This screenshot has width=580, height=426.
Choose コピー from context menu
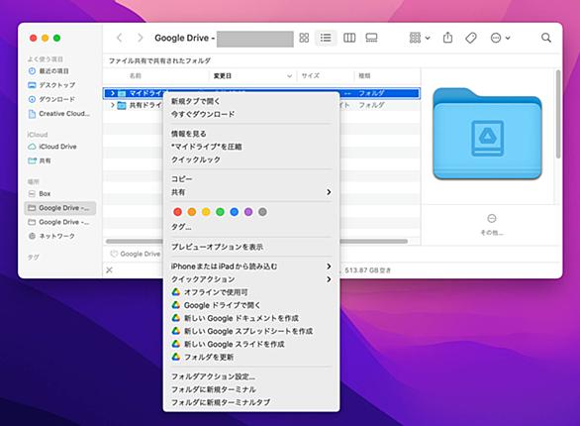click(x=250, y=179)
